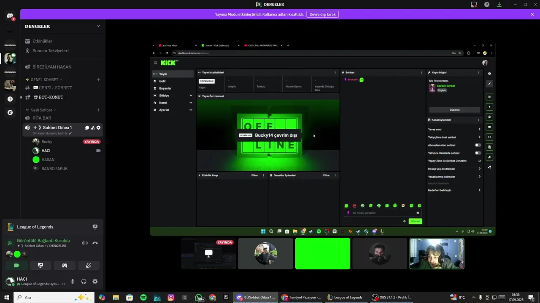Screen dimensions: 540x303
Task: Open DENGELER server dropdown menu
Action: [98, 26]
